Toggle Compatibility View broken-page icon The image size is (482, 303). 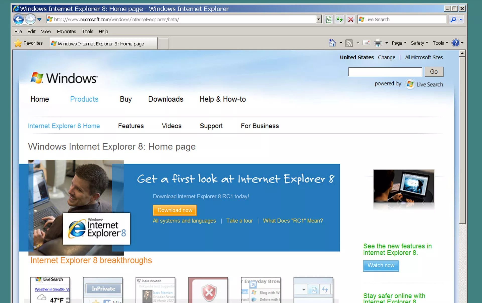[329, 19]
